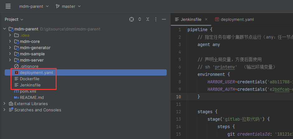Open the mdm-parent project dropdown
Screen dimensions: 293x139
click(34, 6)
